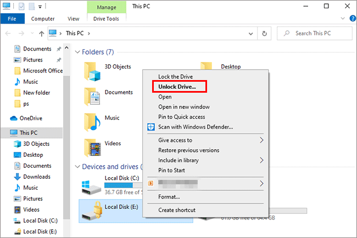The image size is (357, 238).
Task: Switch to the Computer ribbon tab
Action: click(43, 19)
